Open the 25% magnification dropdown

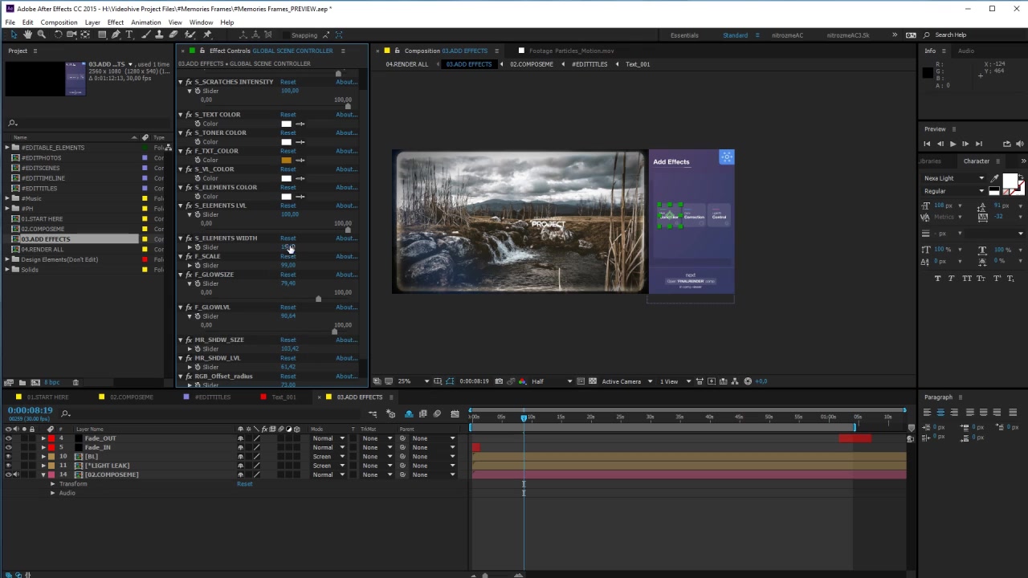(414, 381)
